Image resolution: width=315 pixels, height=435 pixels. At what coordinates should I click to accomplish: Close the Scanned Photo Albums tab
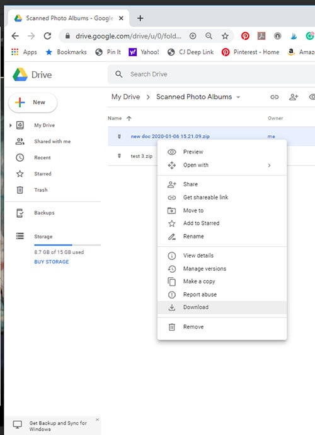pyautogui.click(x=121, y=18)
